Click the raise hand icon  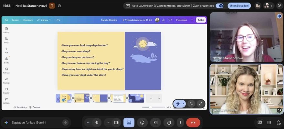tap(169, 123)
